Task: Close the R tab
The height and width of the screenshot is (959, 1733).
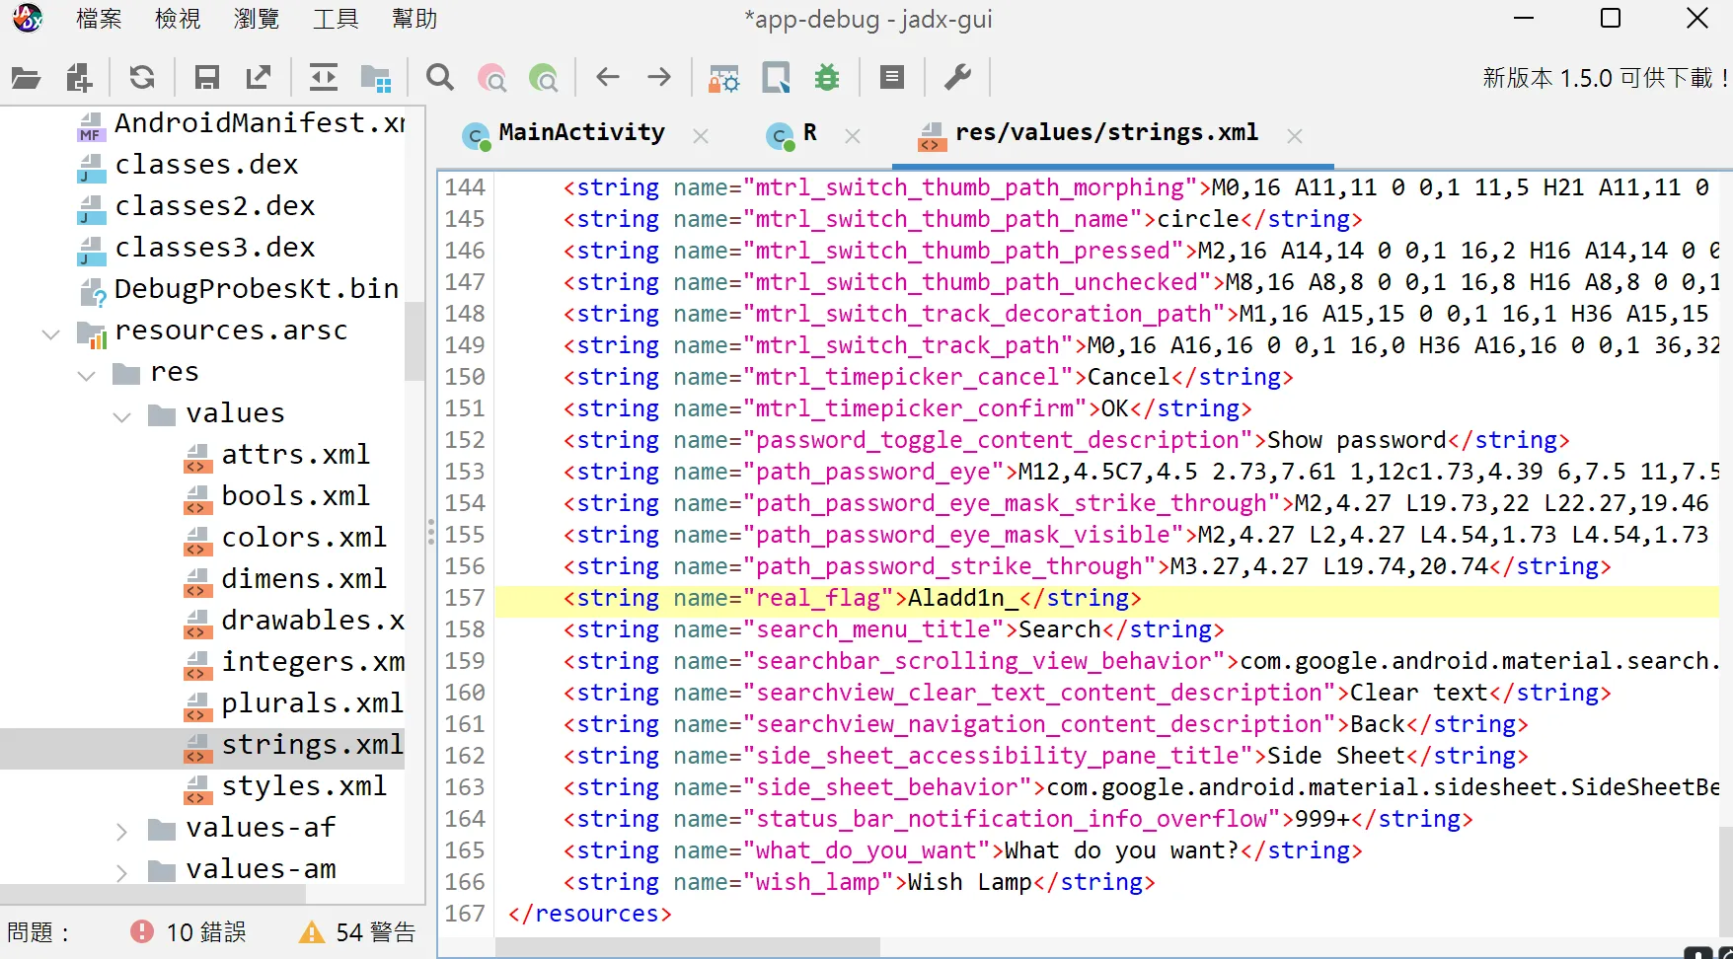Action: coord(853,136)
